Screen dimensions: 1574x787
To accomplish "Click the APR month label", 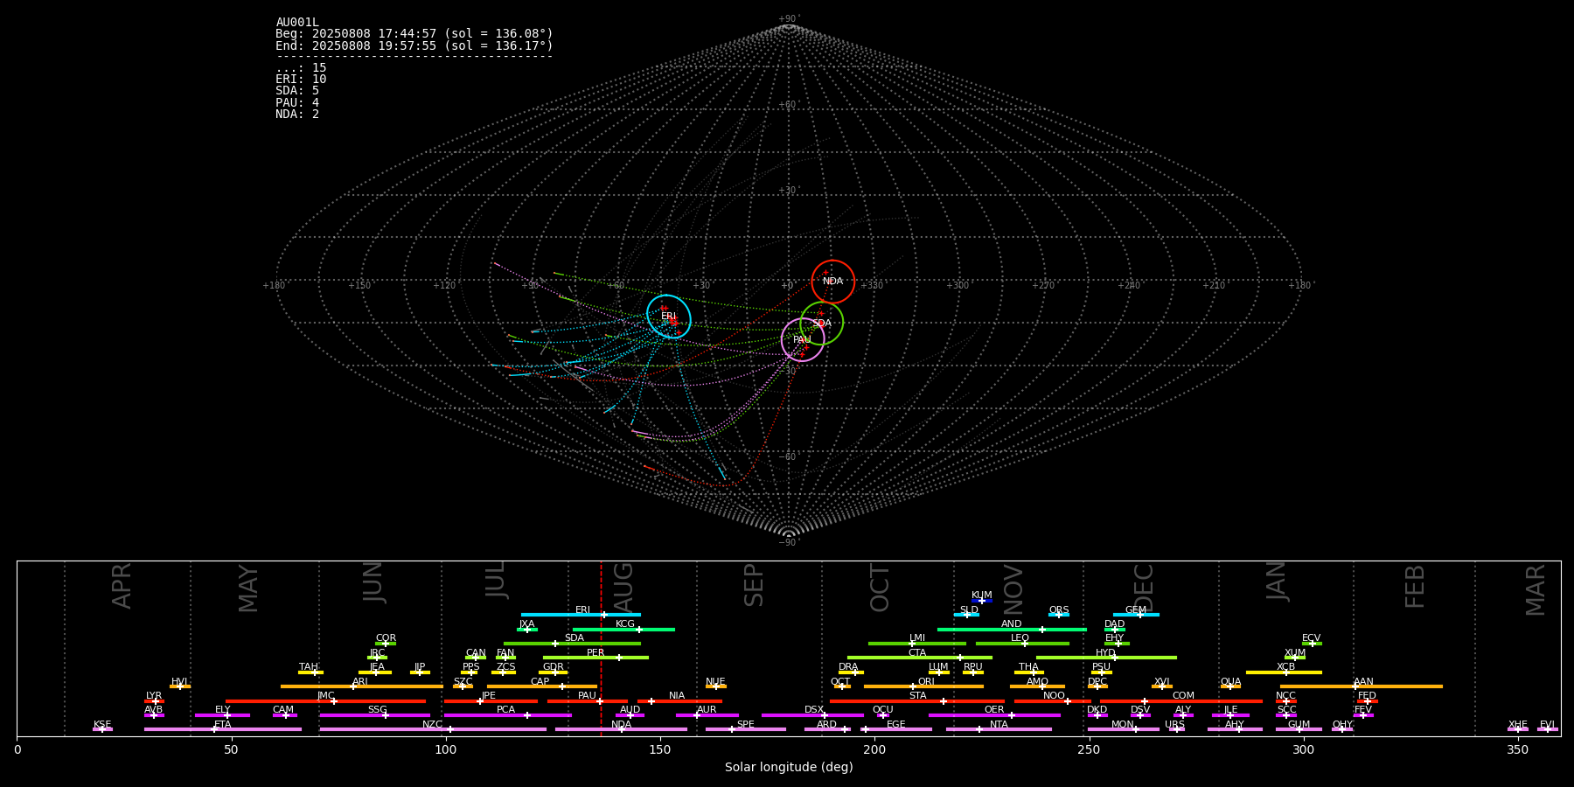I will [122, 586].
